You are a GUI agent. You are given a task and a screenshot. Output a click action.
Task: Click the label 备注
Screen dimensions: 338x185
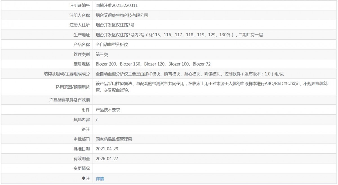(86, 129)
